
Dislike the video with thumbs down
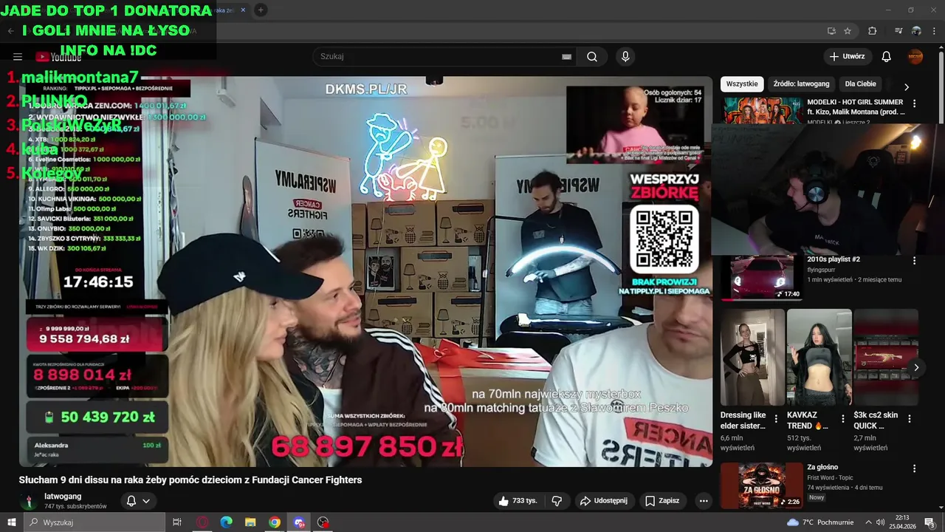pyautogui.click(x=557, y=501)
